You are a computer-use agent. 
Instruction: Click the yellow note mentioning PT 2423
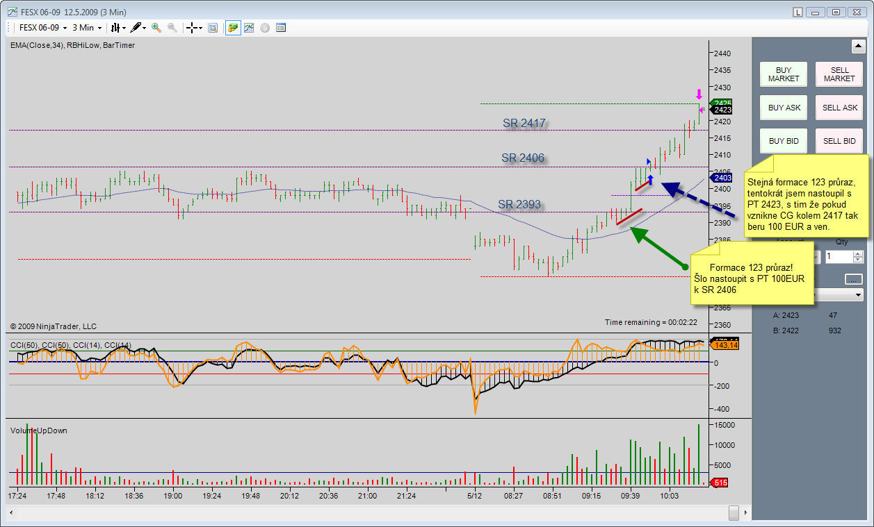coord(806,196)
